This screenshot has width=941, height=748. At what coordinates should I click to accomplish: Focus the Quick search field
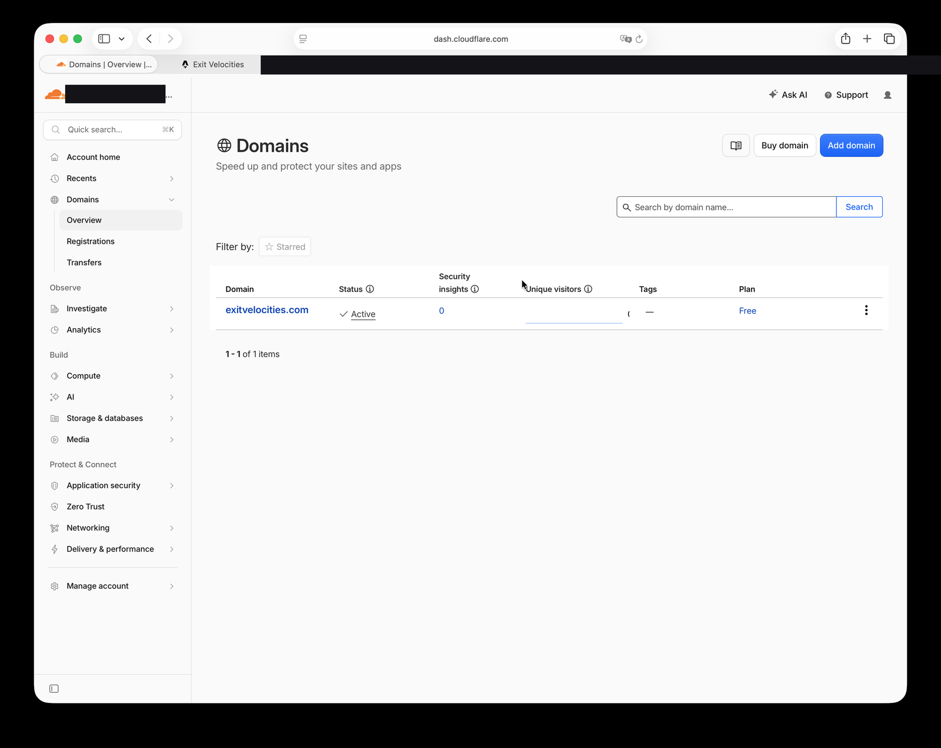[x=112, y=129]
